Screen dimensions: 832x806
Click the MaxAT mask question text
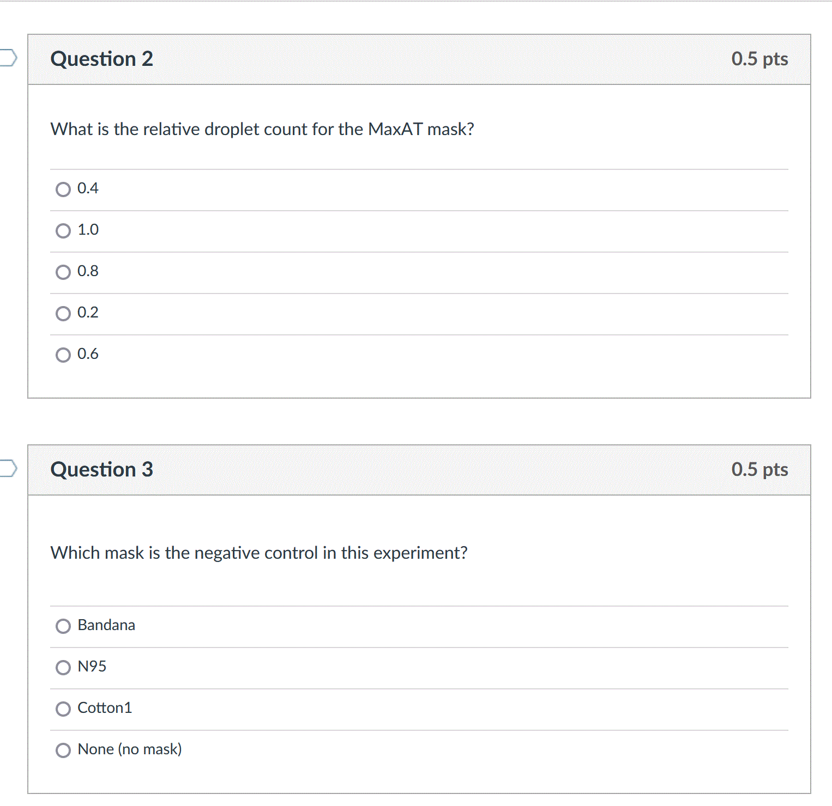tap(262, 130)
